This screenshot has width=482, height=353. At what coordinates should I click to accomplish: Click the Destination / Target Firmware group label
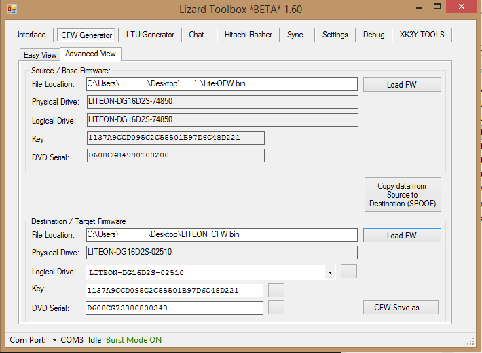tap(78, 221)
